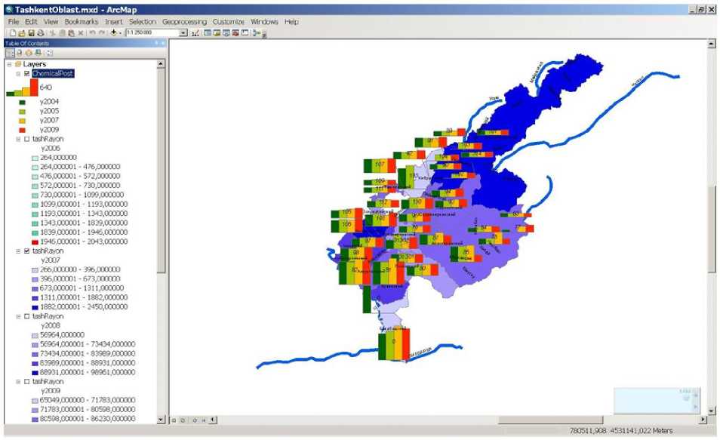
Task: Click the New map document icon
Action: pos(13,33)
